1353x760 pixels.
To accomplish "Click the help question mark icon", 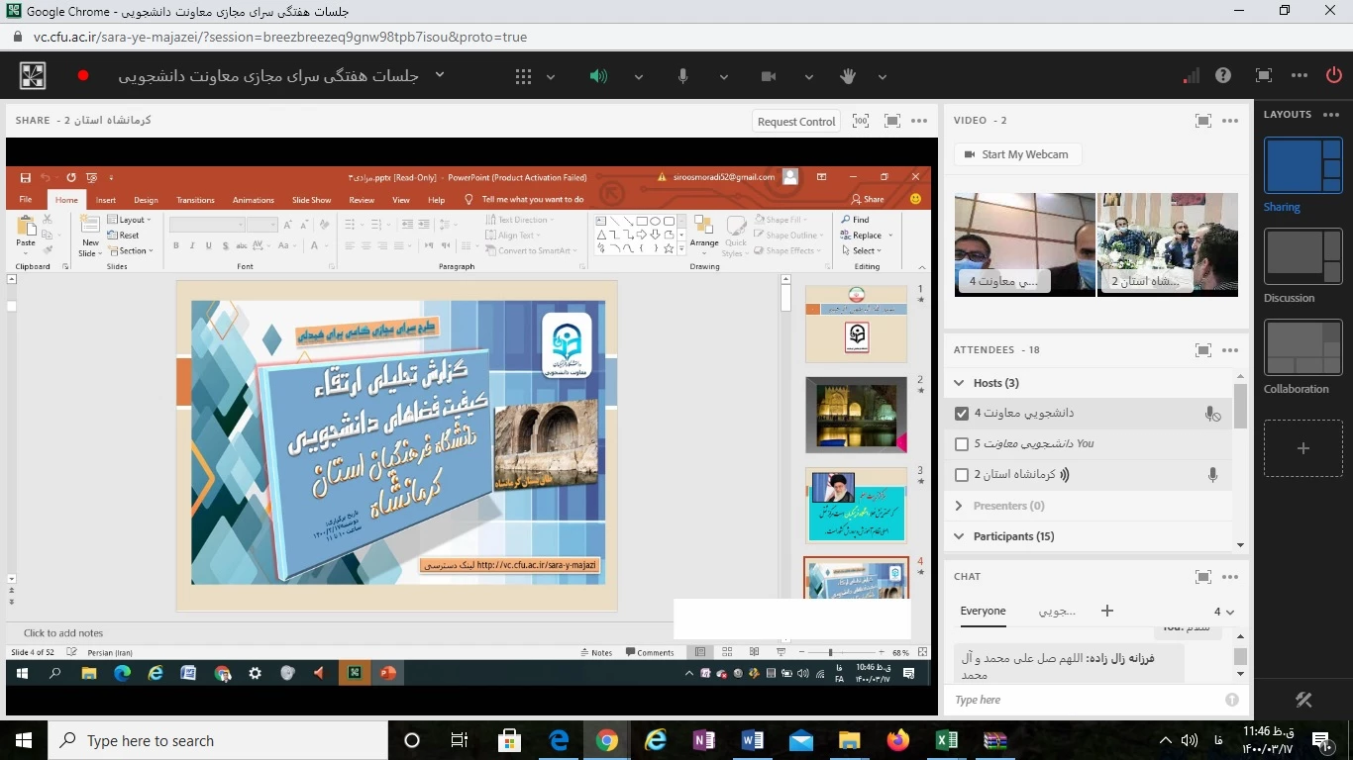I will click(1223, 76).
